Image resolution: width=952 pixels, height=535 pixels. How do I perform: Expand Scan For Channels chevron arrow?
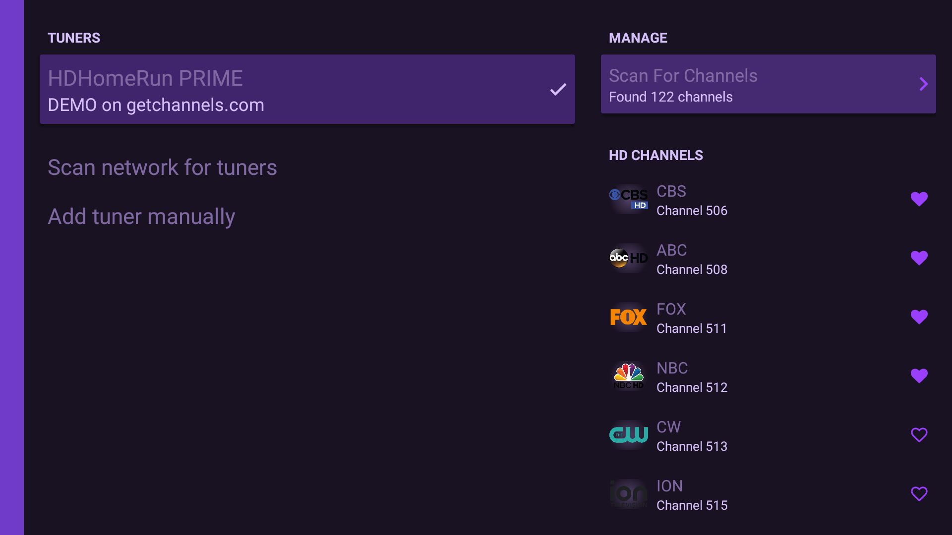pyautogui.click(x=923, y=84)
